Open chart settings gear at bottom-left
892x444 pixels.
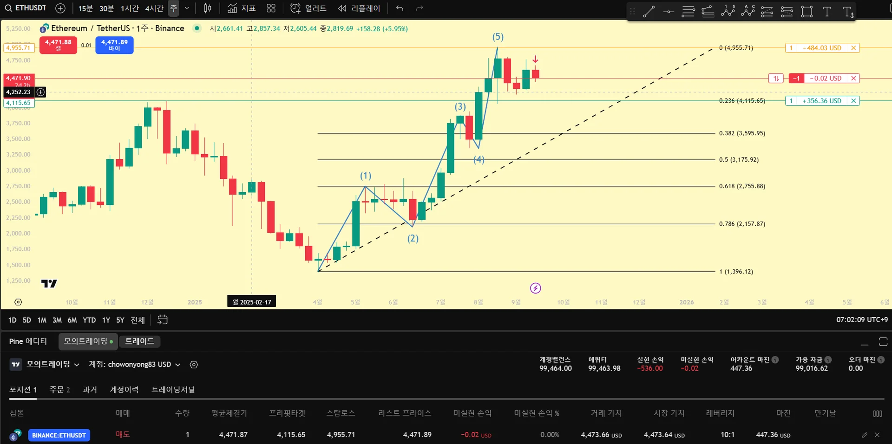click(18, 302)
